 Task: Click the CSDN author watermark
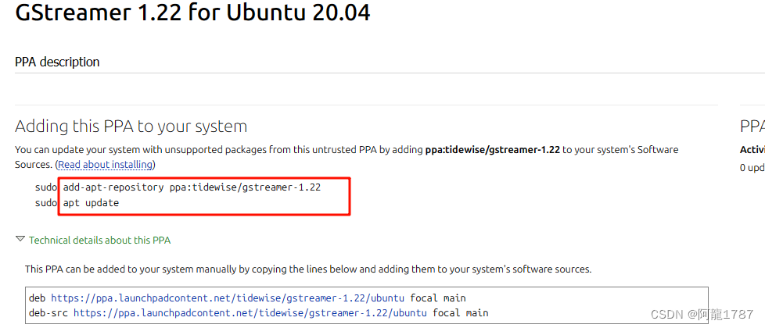tap(702, 315)
